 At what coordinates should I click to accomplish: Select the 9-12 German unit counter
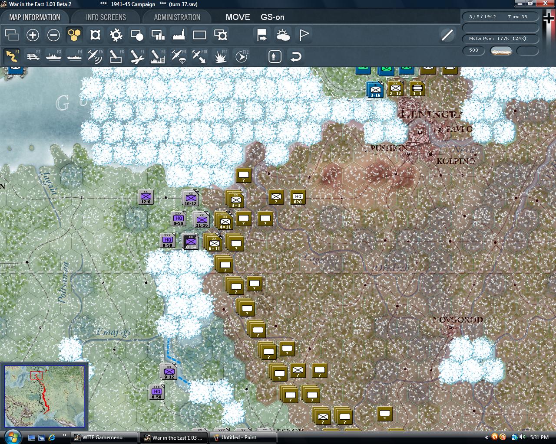click(x=169, y=372)
